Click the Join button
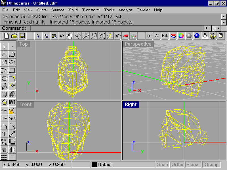This screenshot has width=227, height=170. tap(4, 110)
